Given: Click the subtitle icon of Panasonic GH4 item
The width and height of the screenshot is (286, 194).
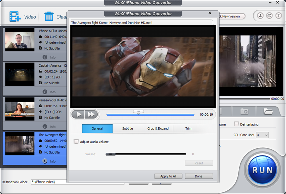Looking at the screenshot, I should point(41,118).
